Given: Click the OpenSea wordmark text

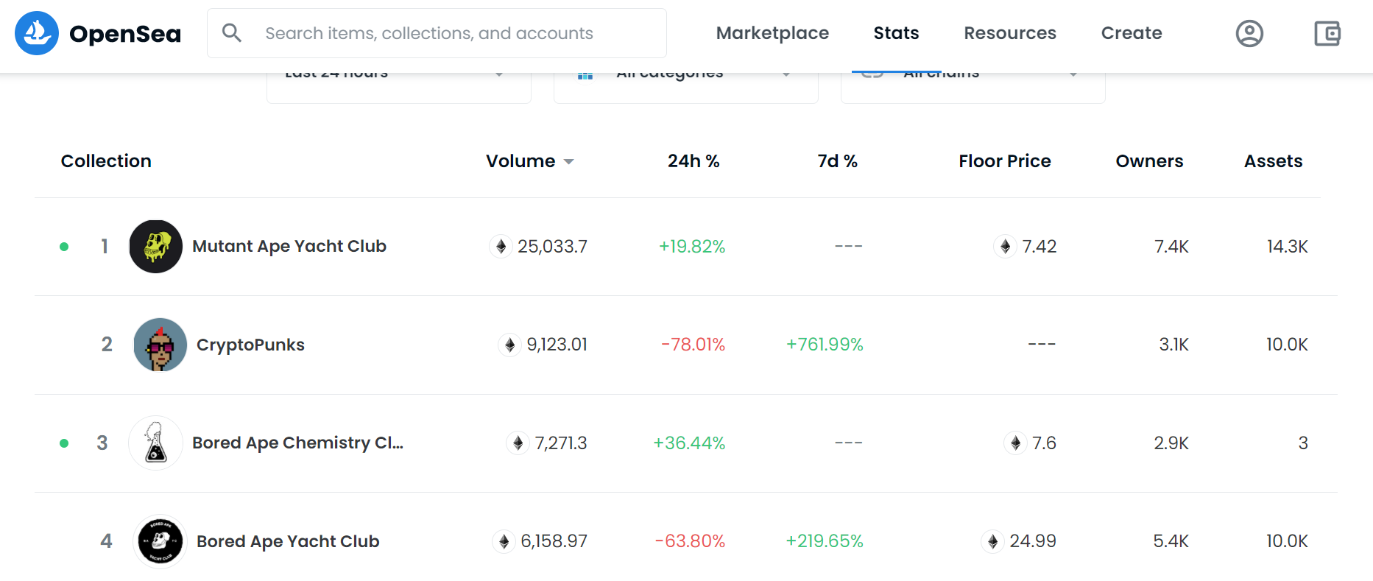Looking at the screenshot, I should pos(125,34).
